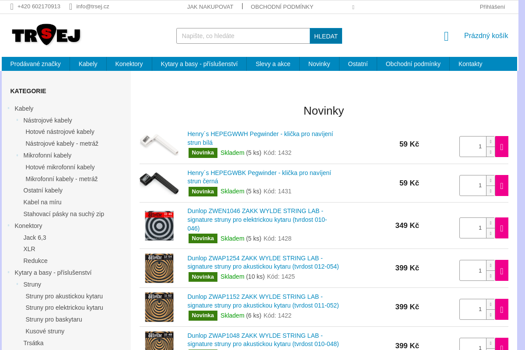
Task: Open Dunlop ZWAP1152 product image
Action: click(159, 307)
